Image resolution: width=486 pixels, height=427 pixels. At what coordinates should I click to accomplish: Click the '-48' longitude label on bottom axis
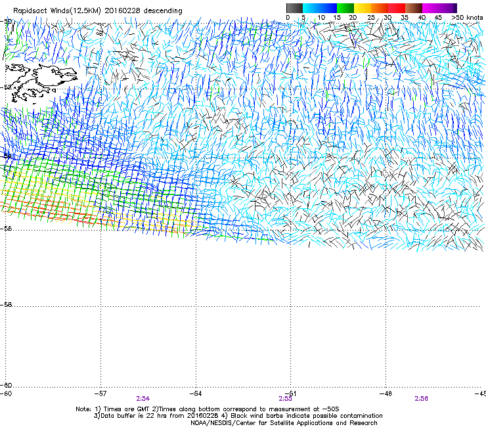386,393
